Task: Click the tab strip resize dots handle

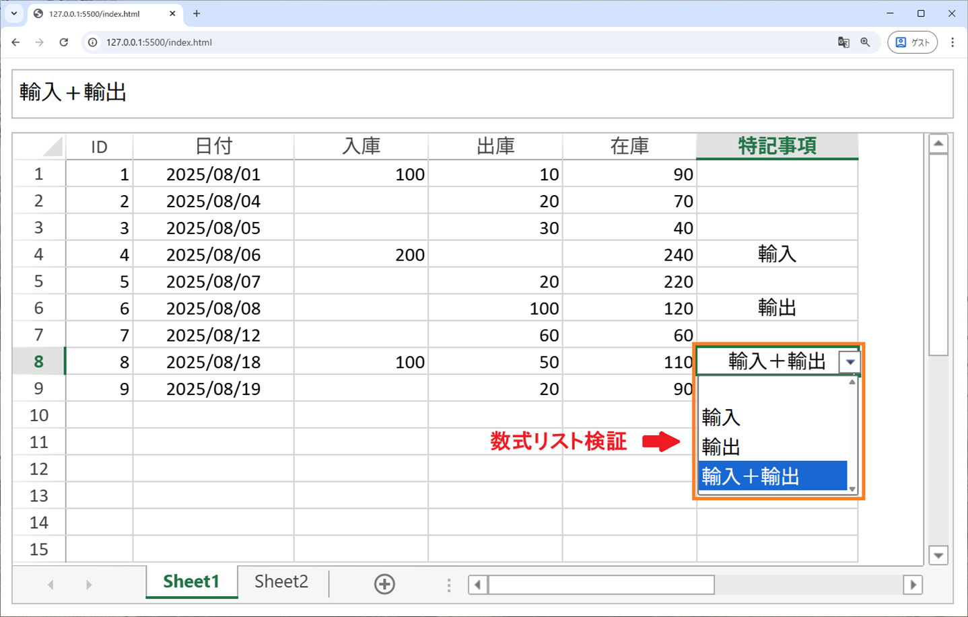Action: pos(449,585)
